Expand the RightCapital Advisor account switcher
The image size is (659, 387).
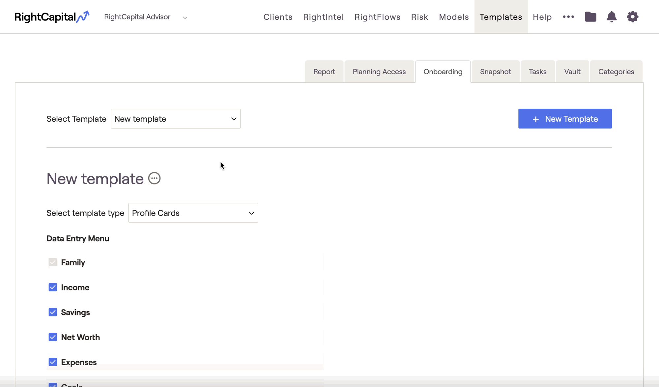[146, 17]
